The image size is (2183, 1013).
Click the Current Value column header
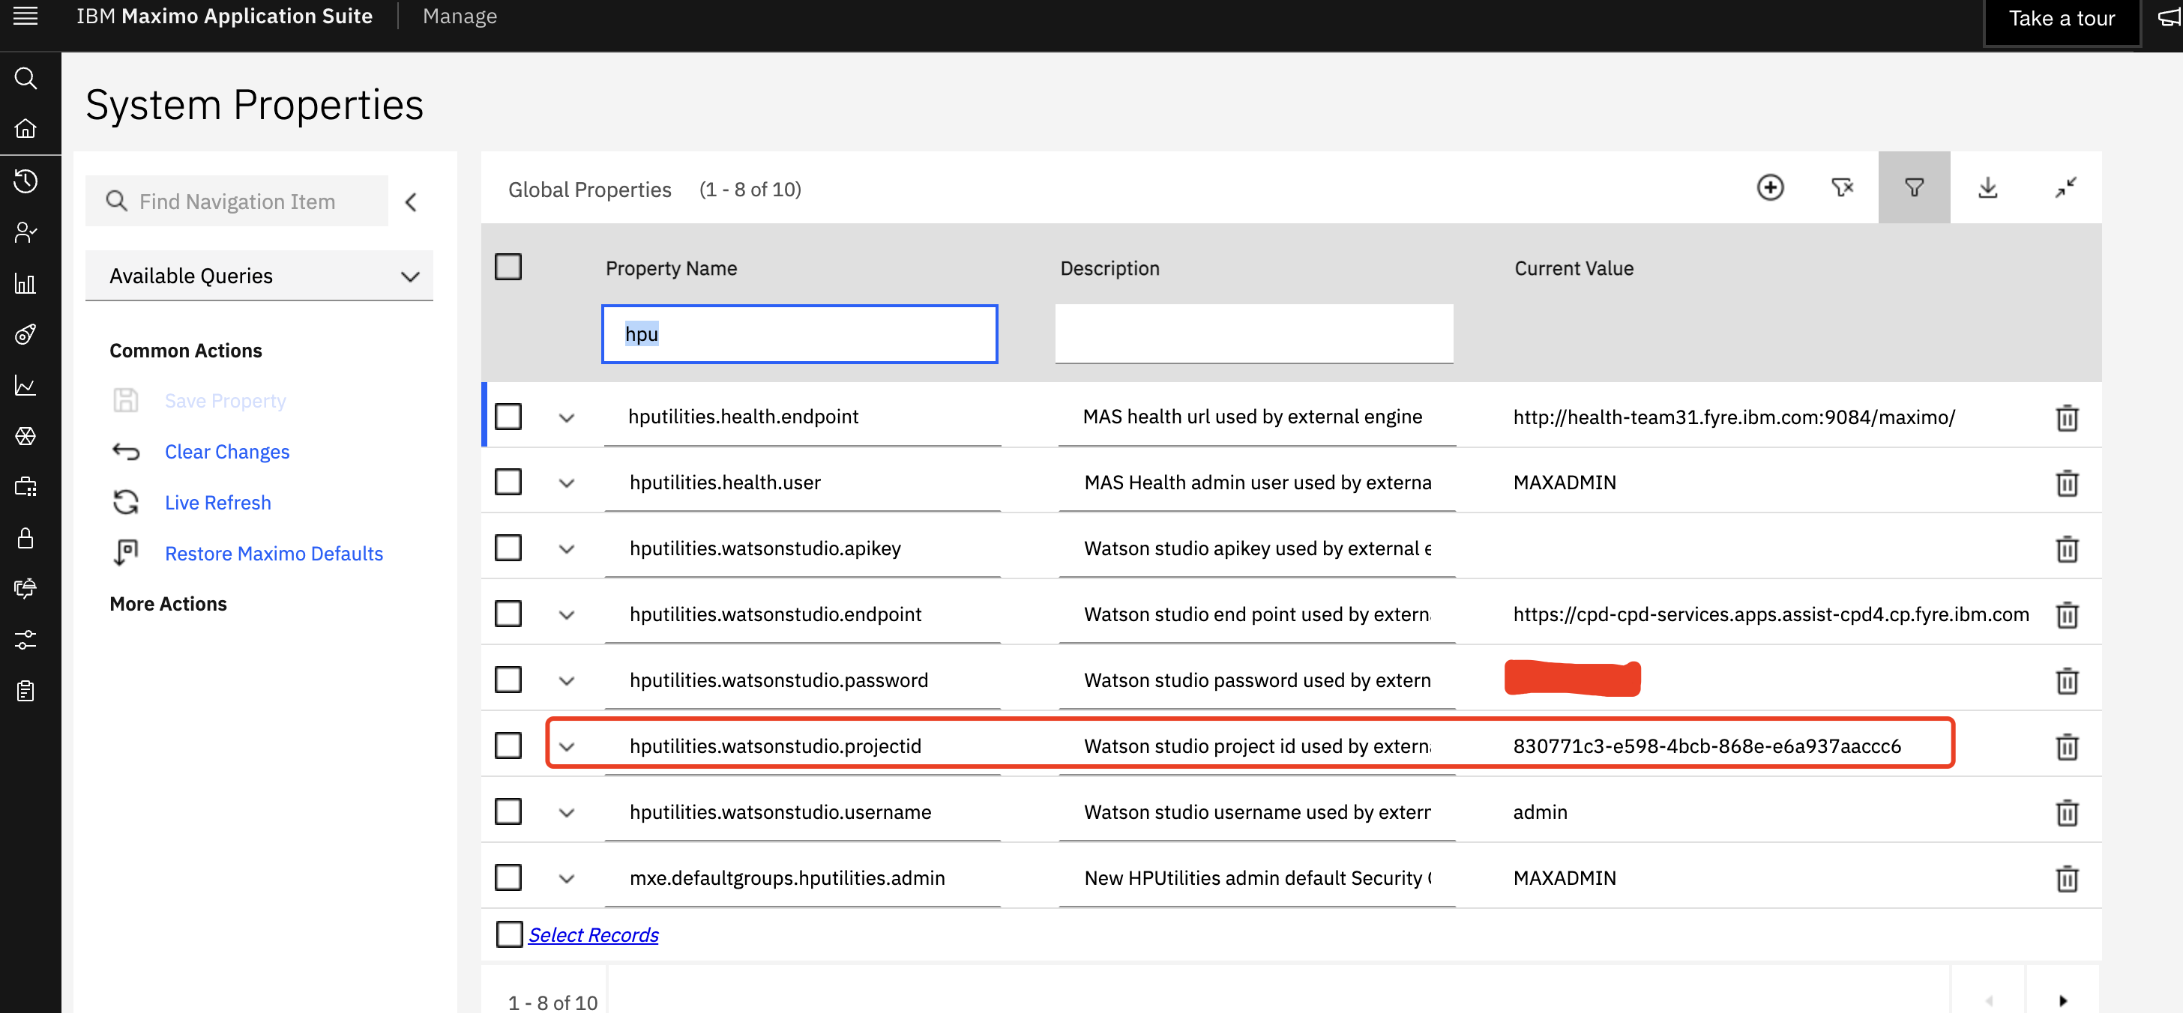tap(1574, 267)
